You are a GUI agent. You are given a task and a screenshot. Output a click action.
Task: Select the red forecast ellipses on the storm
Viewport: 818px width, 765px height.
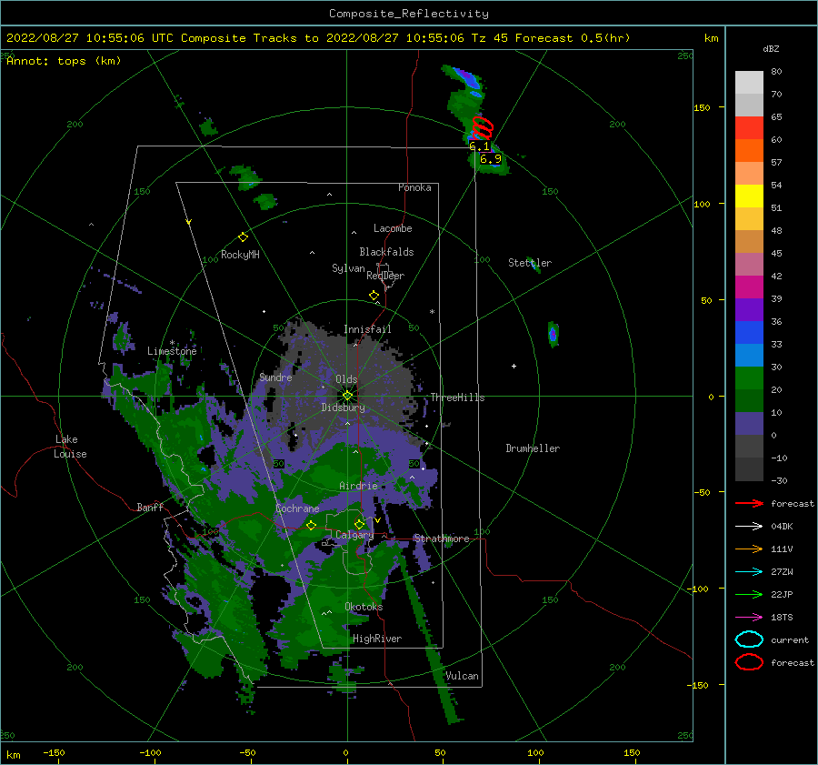pyautogui.click(x=483, y=127)
